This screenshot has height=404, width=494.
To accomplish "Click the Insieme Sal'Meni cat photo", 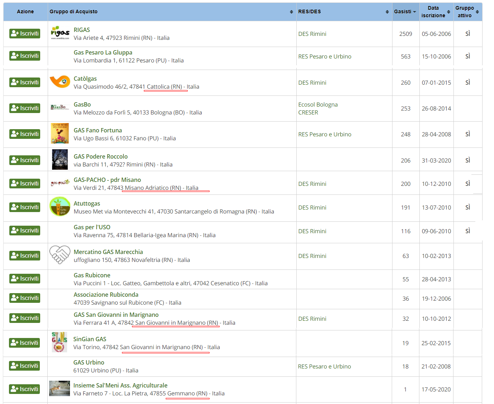I will (x=60, y=388).
